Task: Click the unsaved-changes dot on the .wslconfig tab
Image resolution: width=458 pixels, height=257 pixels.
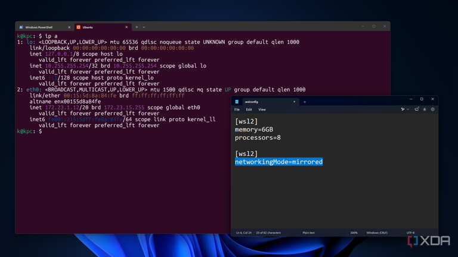Action: (x=294, y=102)
